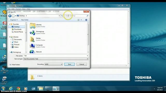Open the Organize menu
This screenshot has width=166, height=93.
[14, 20]
